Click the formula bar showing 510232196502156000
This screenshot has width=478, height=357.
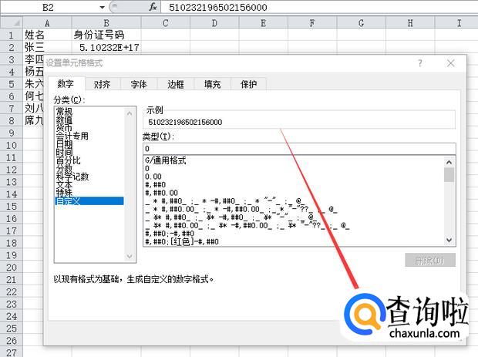coord(318,7)
